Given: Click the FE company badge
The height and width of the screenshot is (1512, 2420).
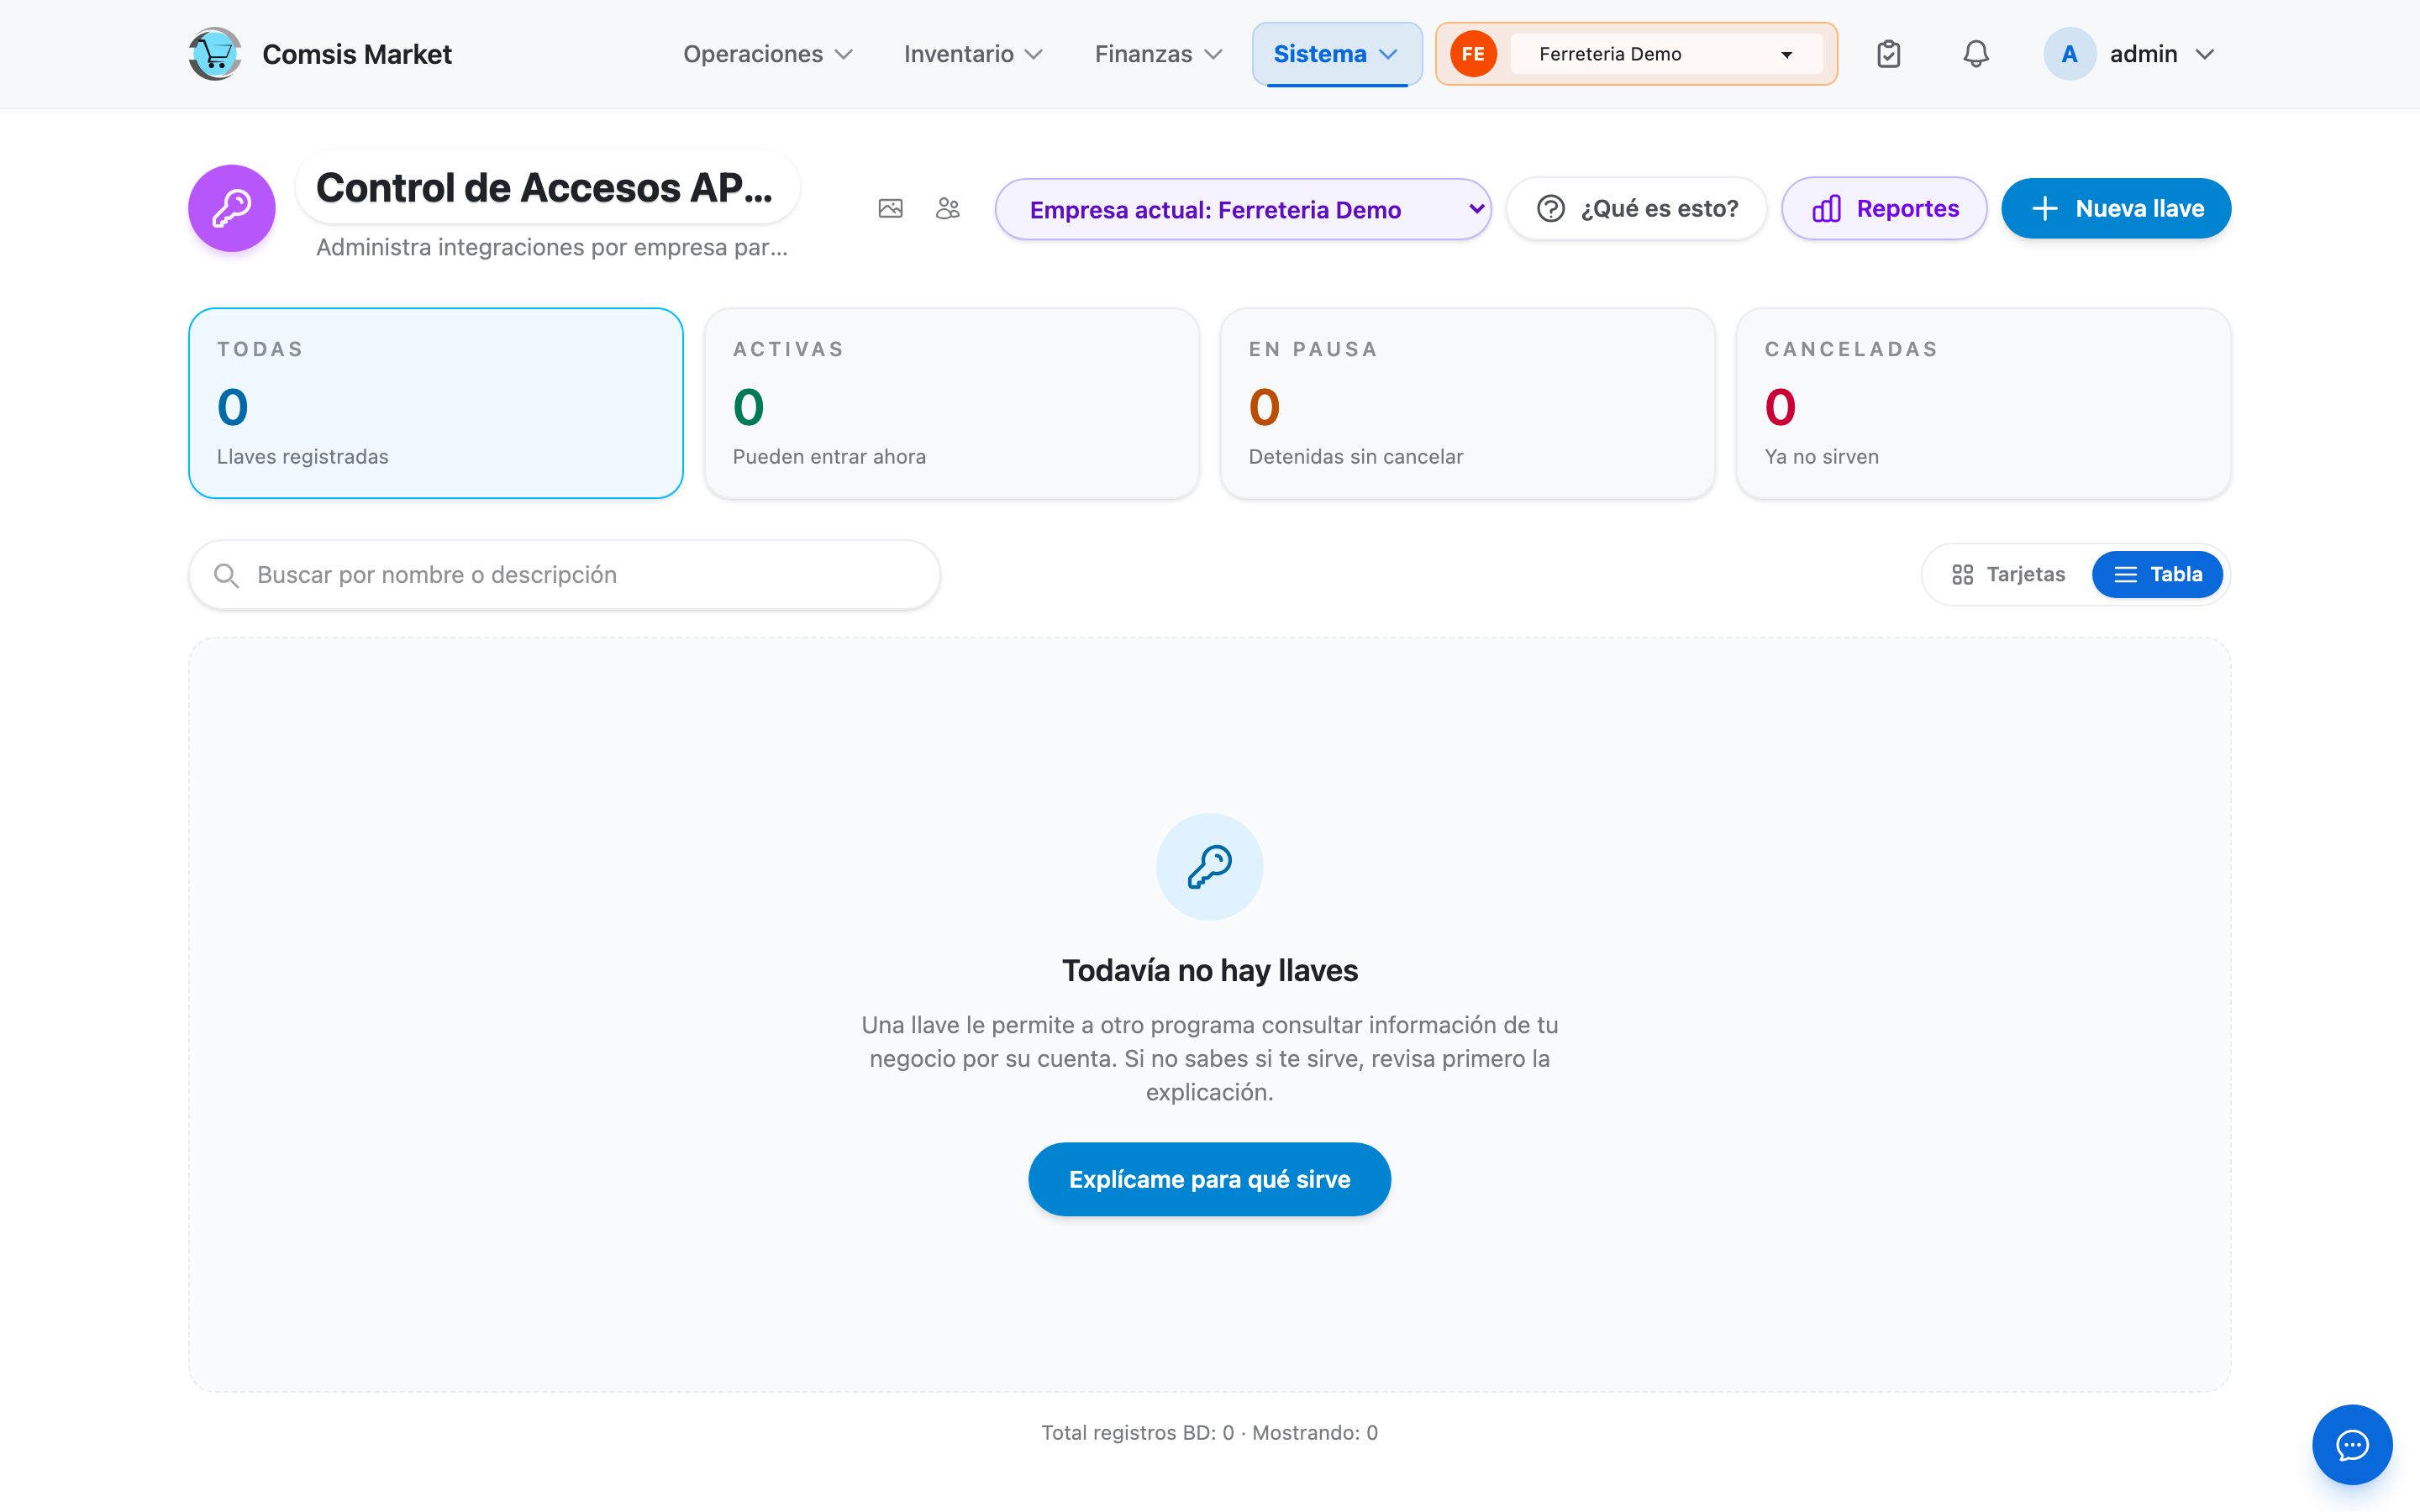Looking at the screenshot, I should coord(1473,54).
